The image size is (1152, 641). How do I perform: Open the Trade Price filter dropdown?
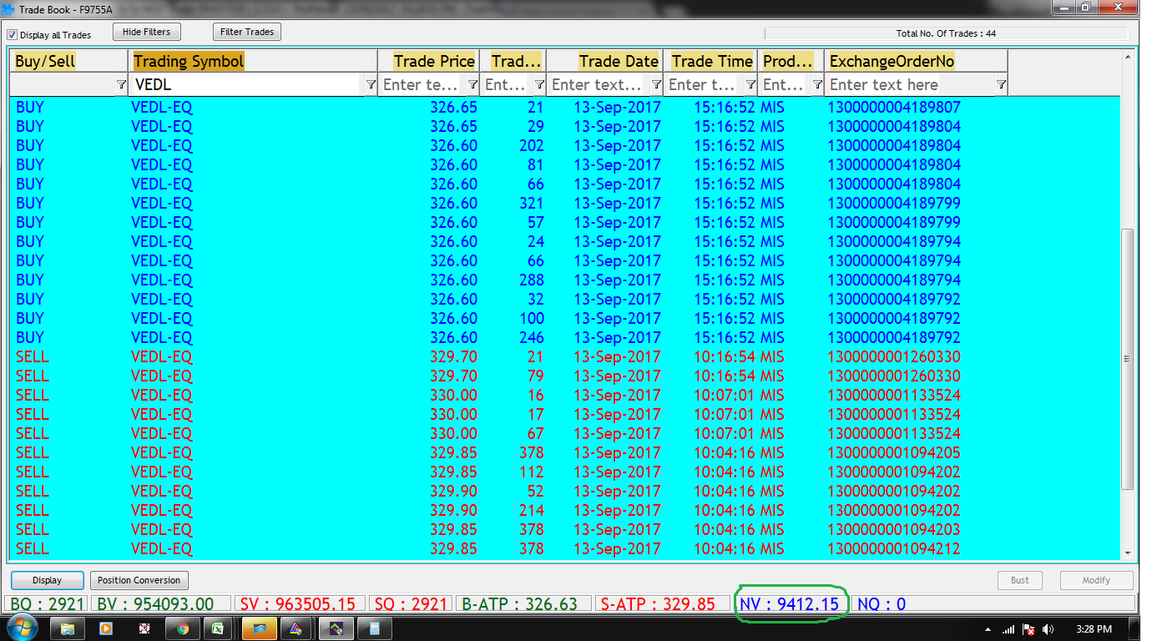[472, 84]
